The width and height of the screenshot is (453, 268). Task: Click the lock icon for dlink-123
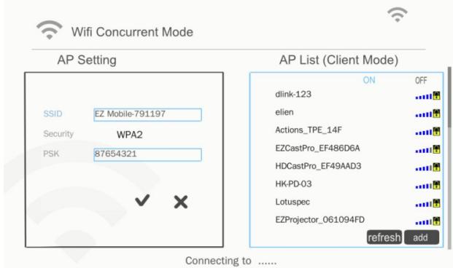coord(436,95)
